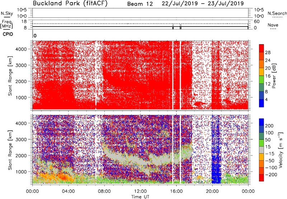Click the "-50" tick on the velocity colorbar
Image resolution: width=287 pixels, height=199 pixels.
(x=270, y=161)
